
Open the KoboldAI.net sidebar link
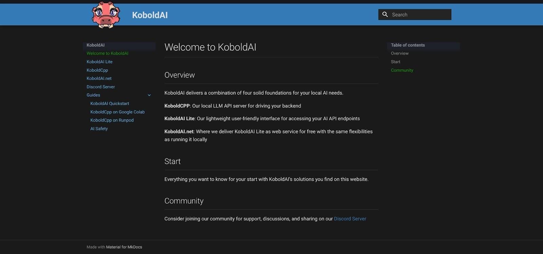tap(99, 78)
